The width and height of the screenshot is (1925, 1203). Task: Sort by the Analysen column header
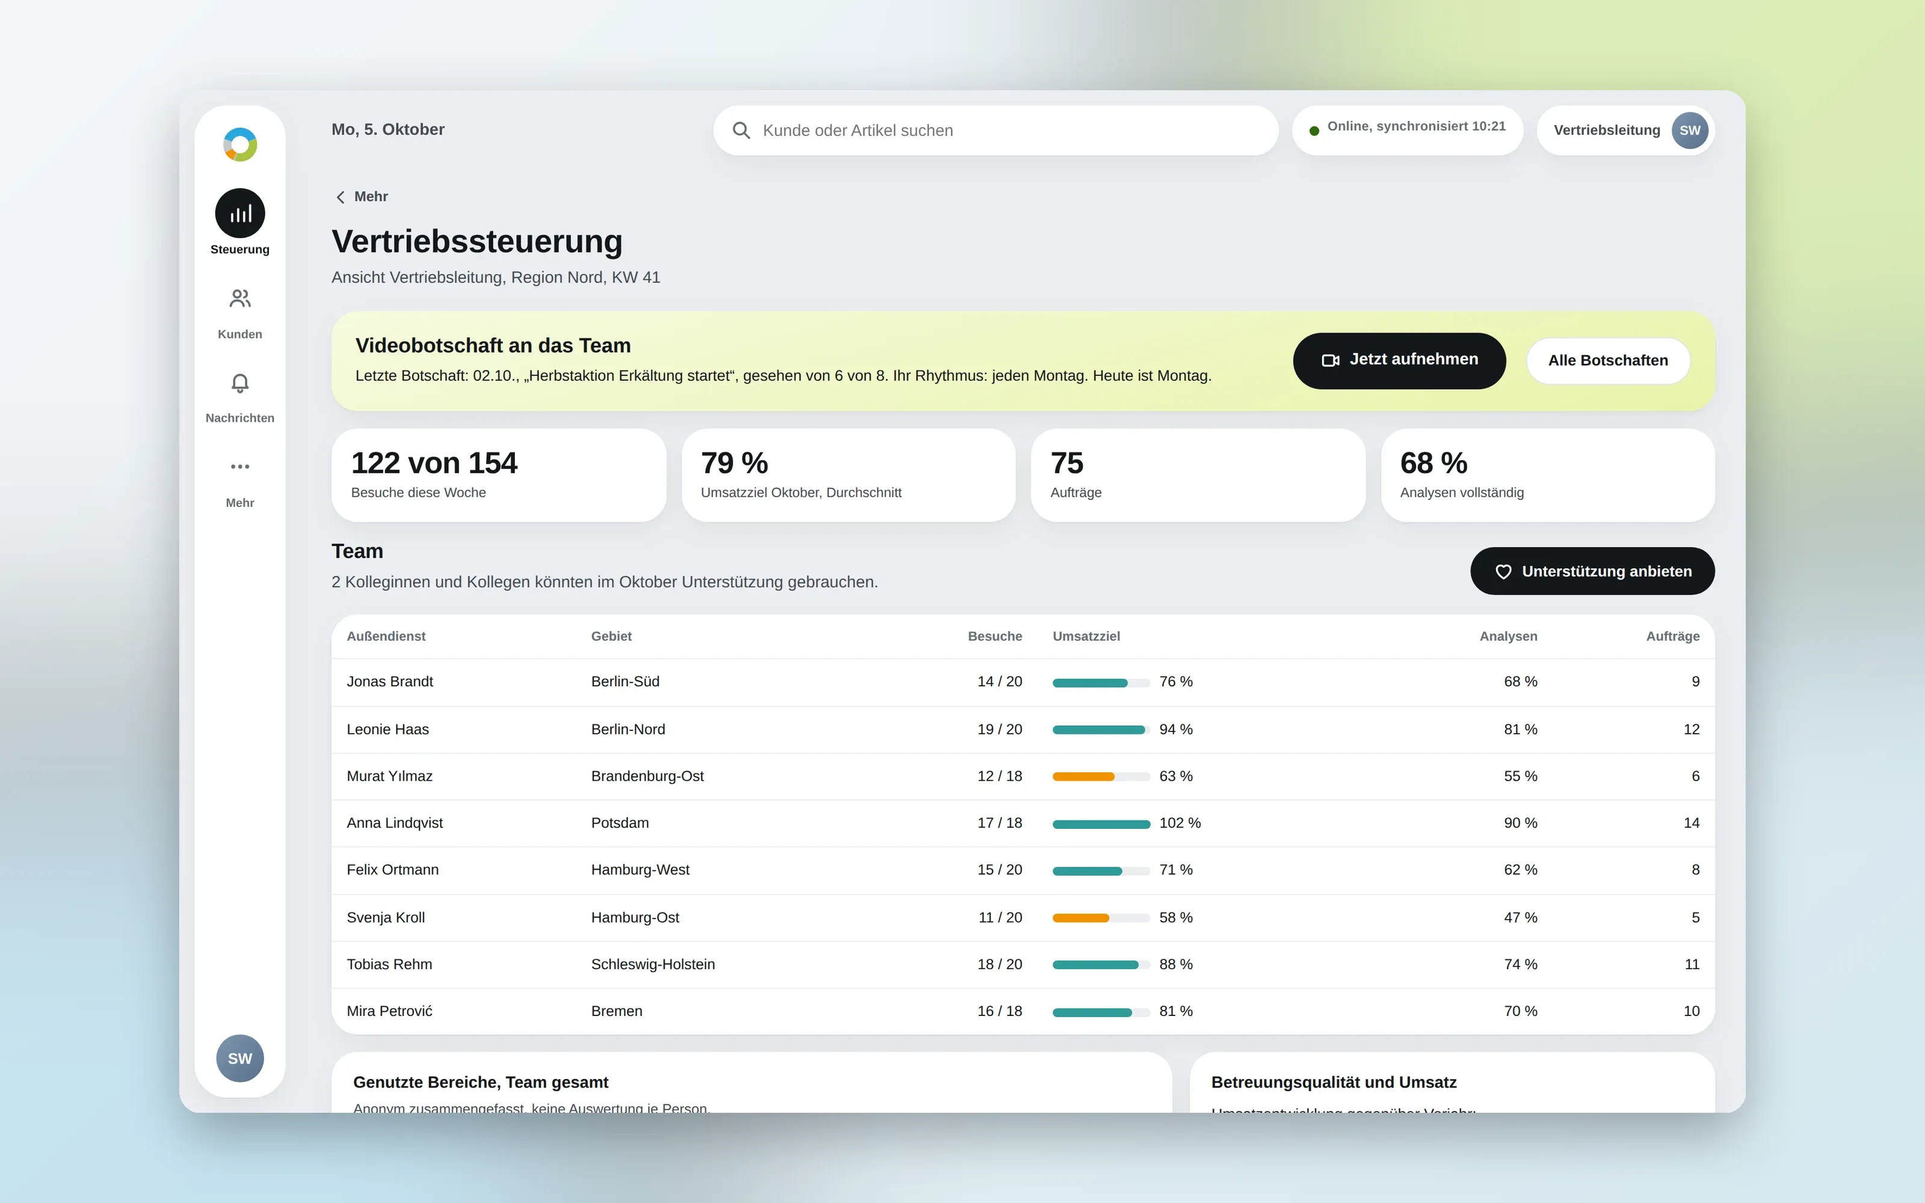1508,636
